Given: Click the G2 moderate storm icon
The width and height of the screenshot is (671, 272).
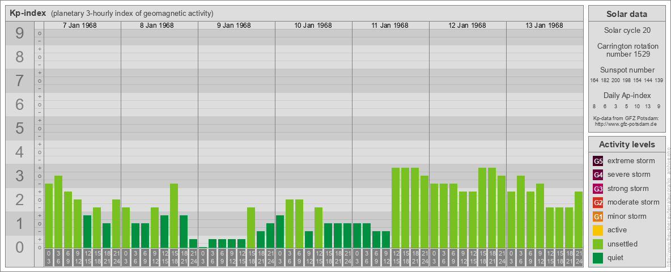Looking at the screenshot, I should click(x=598, y=202).
